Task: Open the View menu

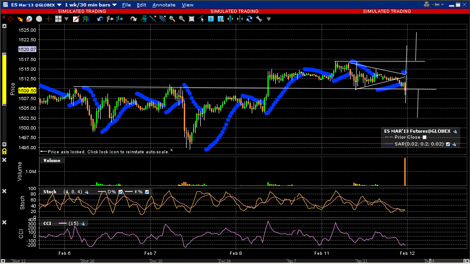Action: 187,5
